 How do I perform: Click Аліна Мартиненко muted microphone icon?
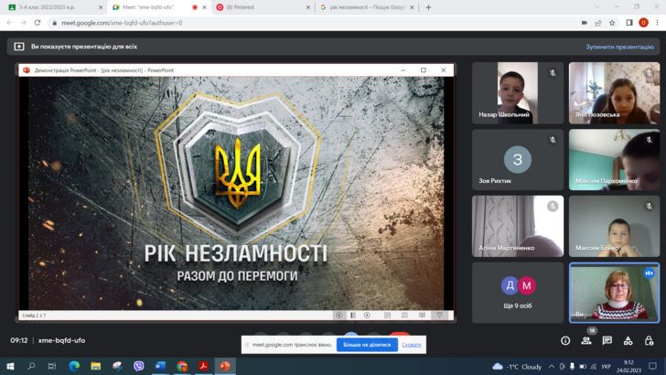[x=553, y=207]
